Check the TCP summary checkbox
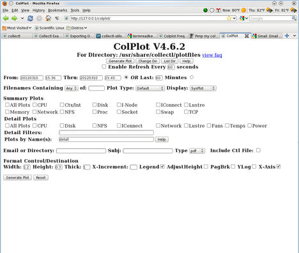299x253 pixels. (186, 112)
